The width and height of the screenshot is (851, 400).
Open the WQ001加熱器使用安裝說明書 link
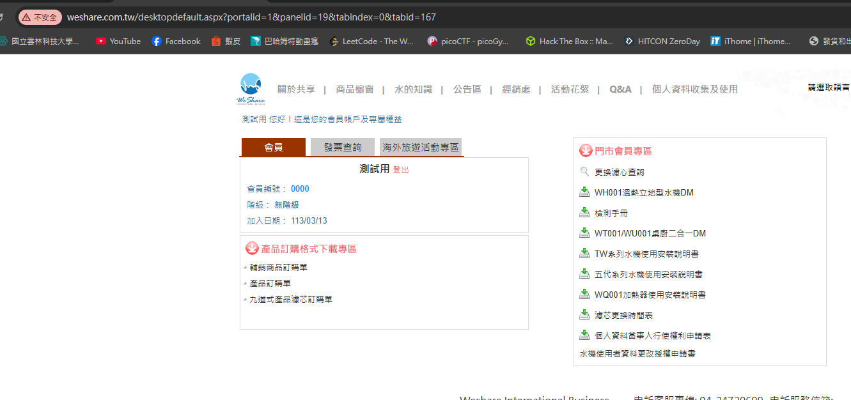tap(650, 295)
